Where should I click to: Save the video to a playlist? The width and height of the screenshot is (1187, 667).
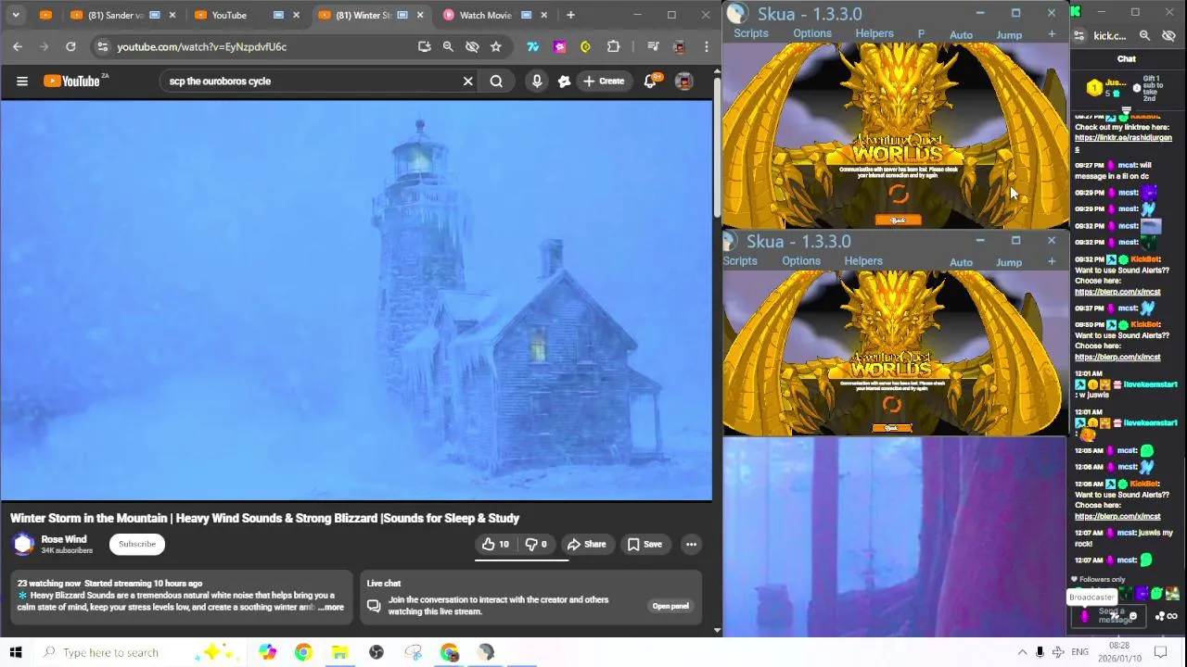click(x=644, y=545)
